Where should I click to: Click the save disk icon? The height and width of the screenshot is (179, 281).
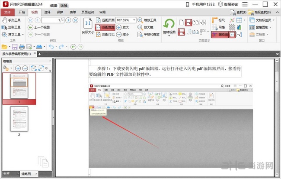point(15,47)
